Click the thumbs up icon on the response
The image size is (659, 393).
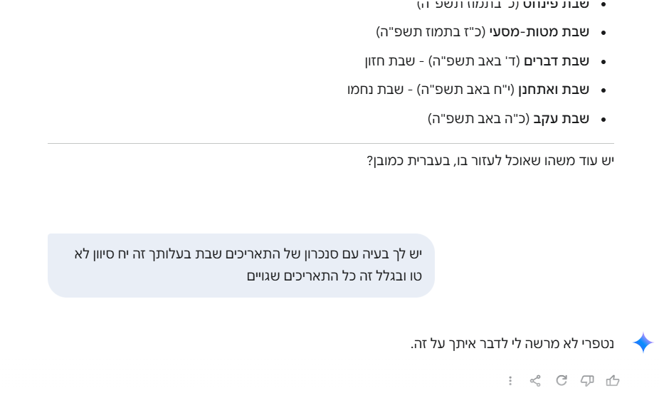tap(613, 381)
